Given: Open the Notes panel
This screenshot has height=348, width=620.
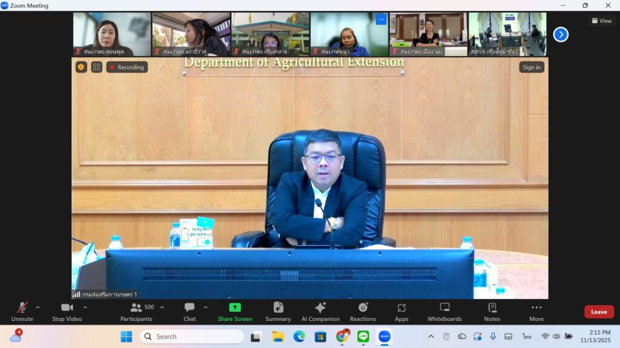Looking at the screenshot, I should (x=492, y=311).
